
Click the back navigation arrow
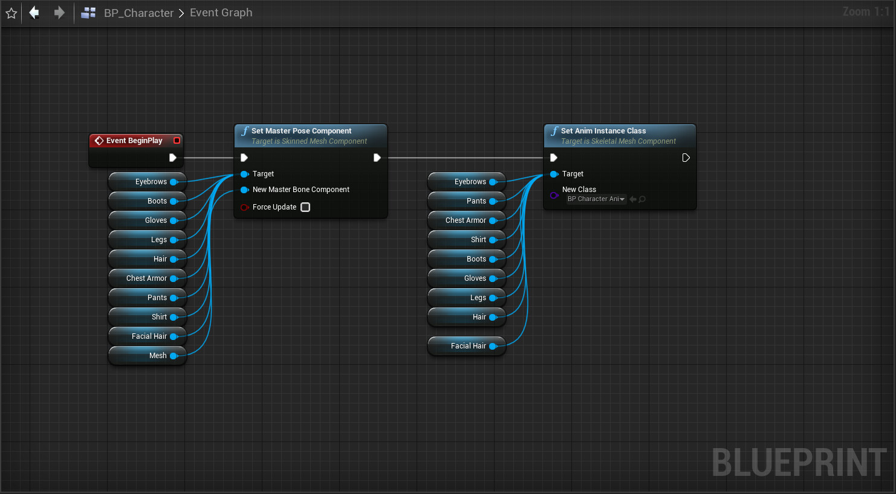[x=34, y=12]
